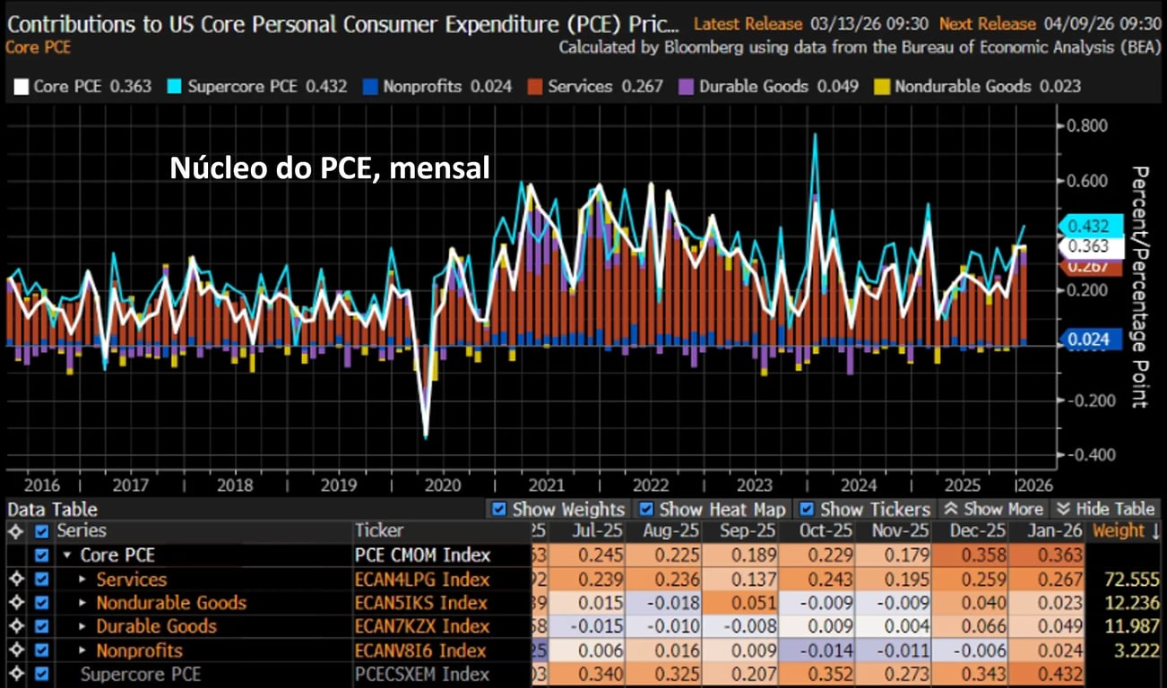1167x688 pixels.
Task: Toggle the Show Tickers checkbox
Action: click(807, 509)
